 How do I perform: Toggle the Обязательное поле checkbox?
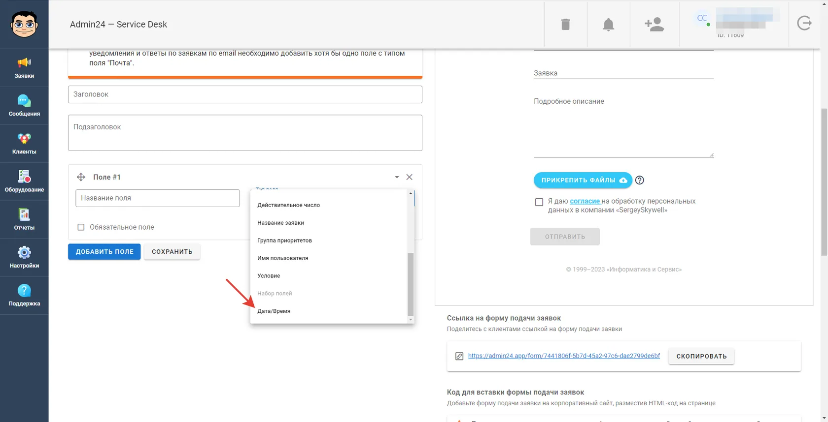(x=81, y=227)
